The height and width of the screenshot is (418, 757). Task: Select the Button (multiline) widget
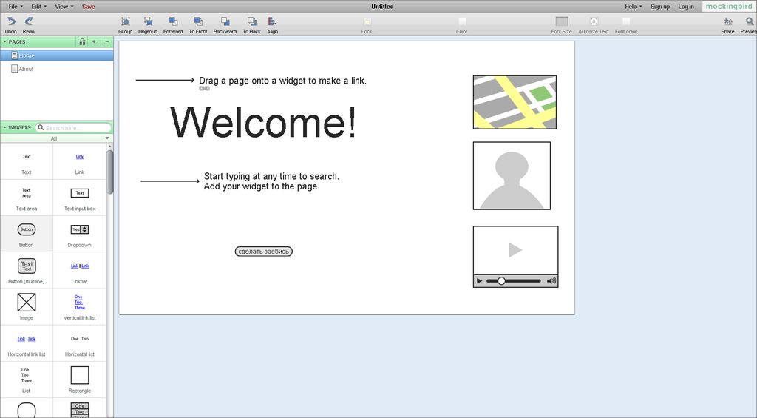(27, 271)
